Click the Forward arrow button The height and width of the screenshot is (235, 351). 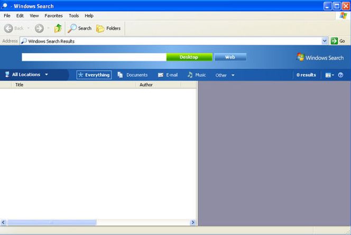[x=39, y=28]
